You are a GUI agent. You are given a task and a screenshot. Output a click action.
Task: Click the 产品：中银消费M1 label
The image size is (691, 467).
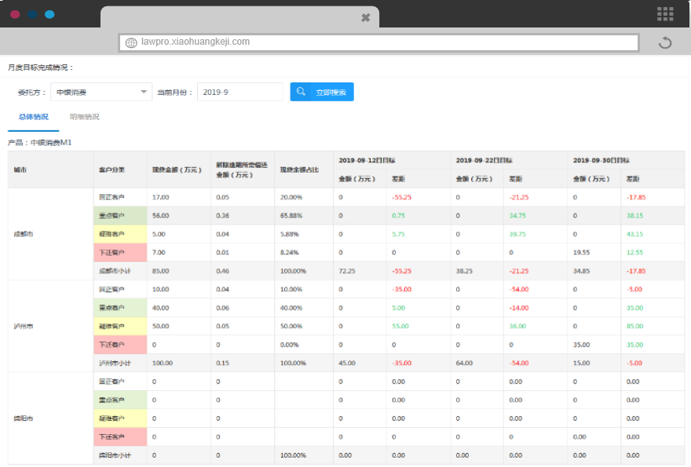(40, 143)
